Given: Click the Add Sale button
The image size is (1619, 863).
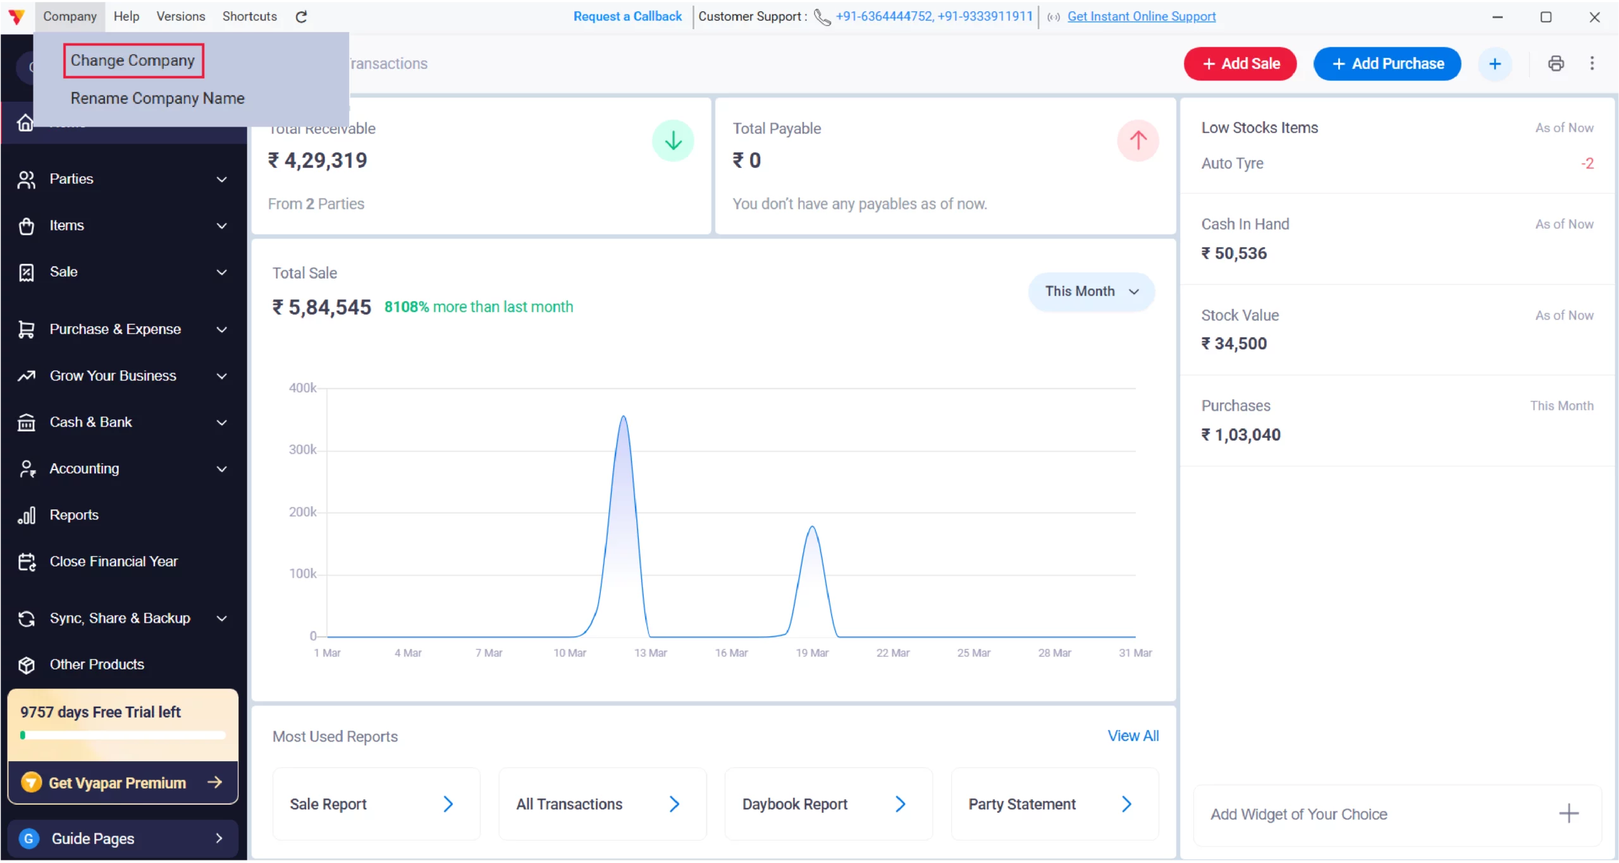Looking at the screenshot, I should (x=1240, y=64).
